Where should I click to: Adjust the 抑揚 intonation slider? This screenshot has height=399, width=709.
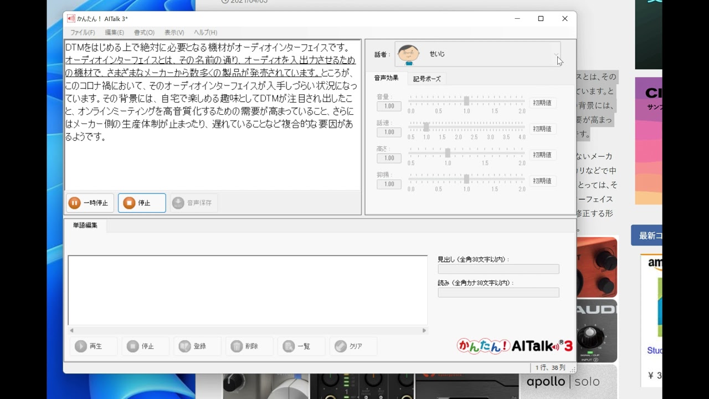click(x=466, y=179)
